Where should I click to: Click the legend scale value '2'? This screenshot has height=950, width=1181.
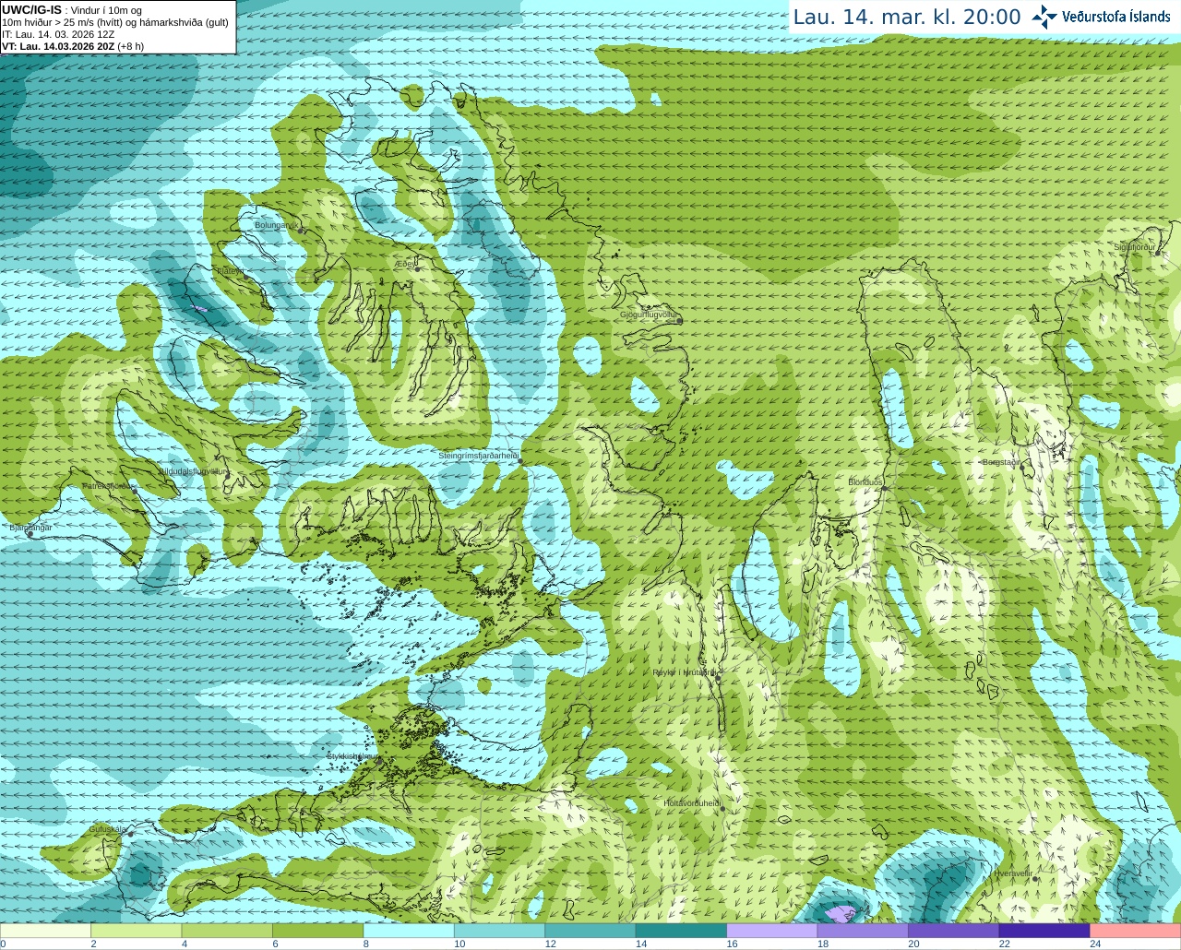pos(93,944)
